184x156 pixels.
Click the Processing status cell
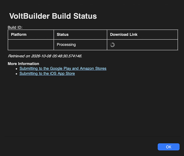point(80,45)
